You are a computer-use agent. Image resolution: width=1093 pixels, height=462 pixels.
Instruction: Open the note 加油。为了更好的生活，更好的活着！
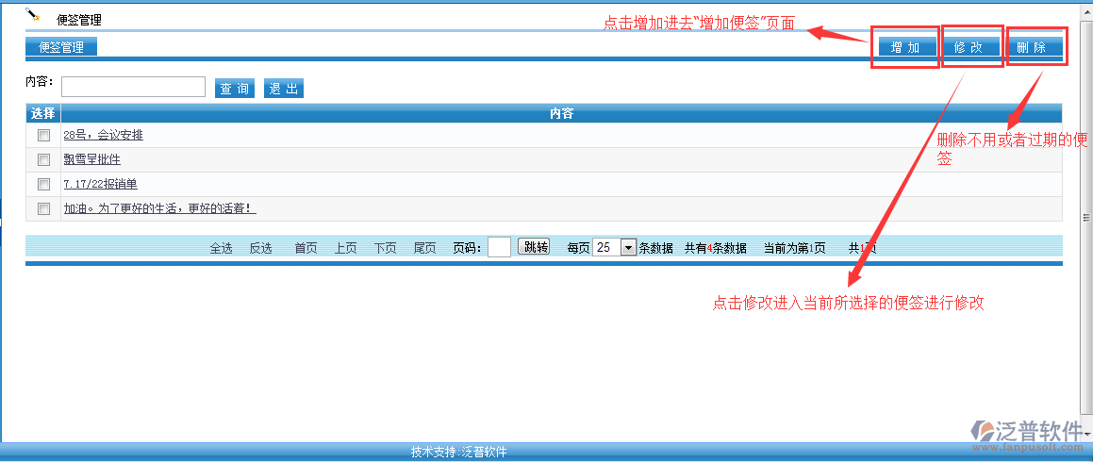point(159,208)
